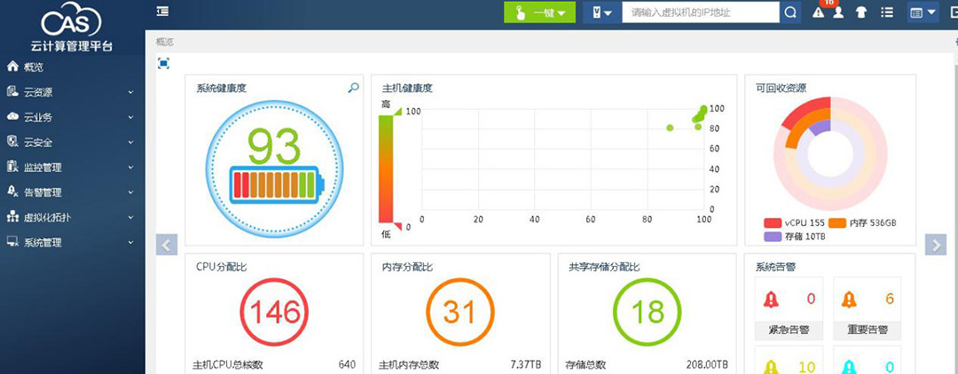Click the 208.00TB storage total value
Viewport: 958px width, 374px height.
[x=707, y=365]
